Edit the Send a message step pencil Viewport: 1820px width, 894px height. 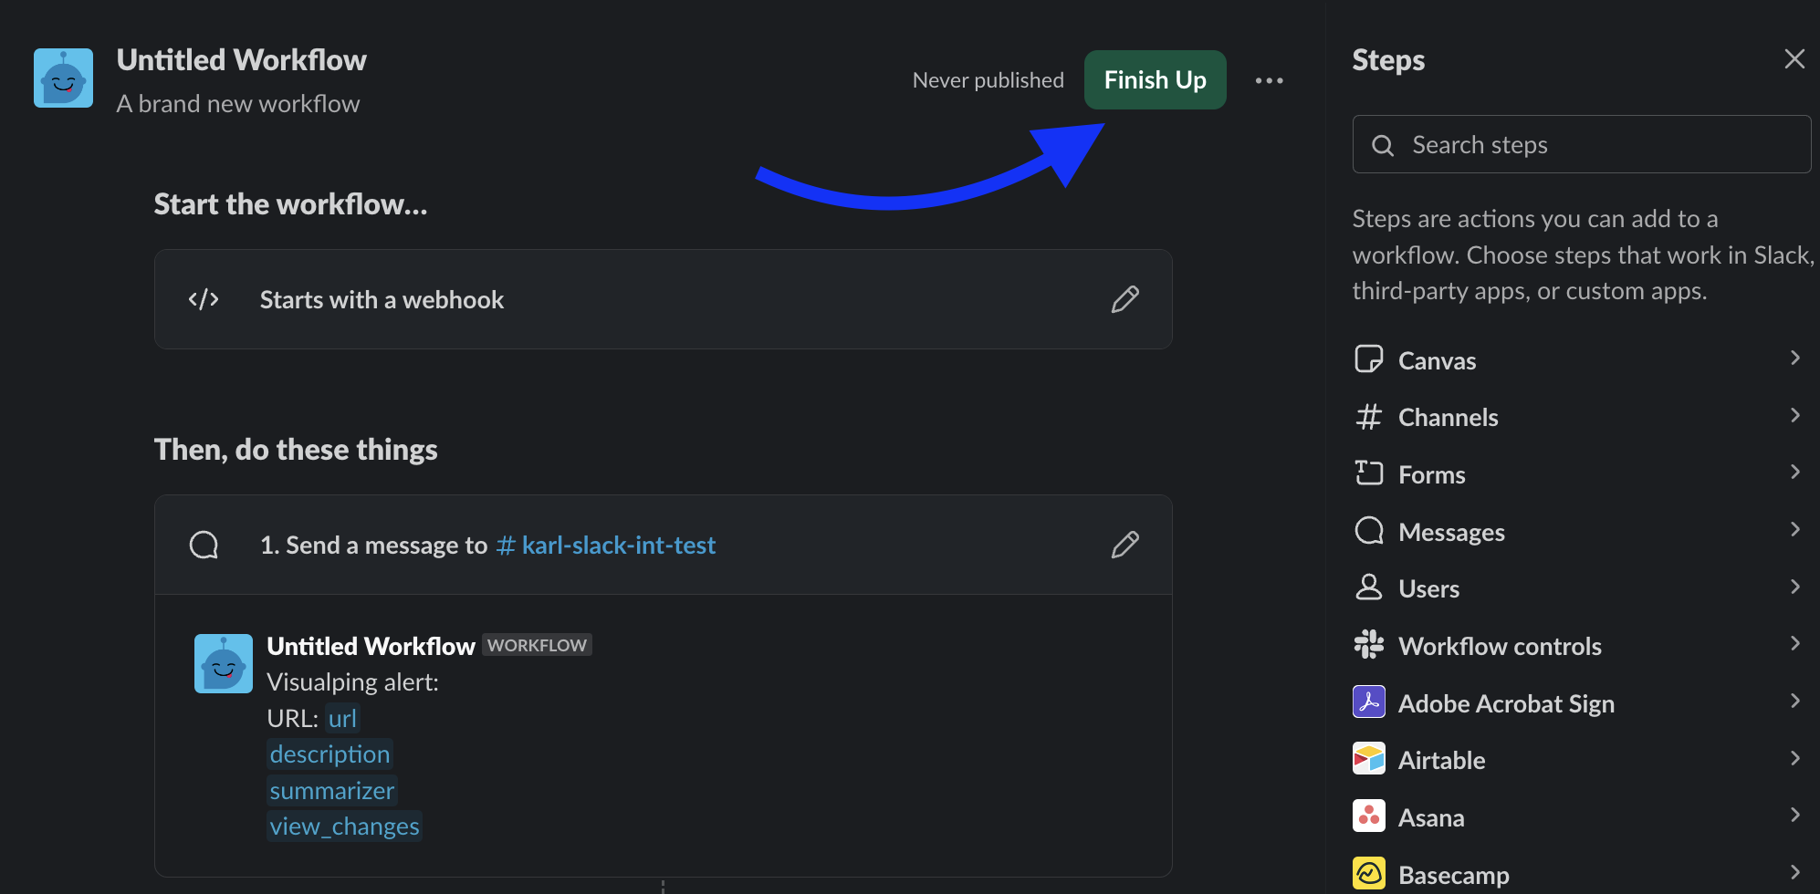tap(1124, 545)
